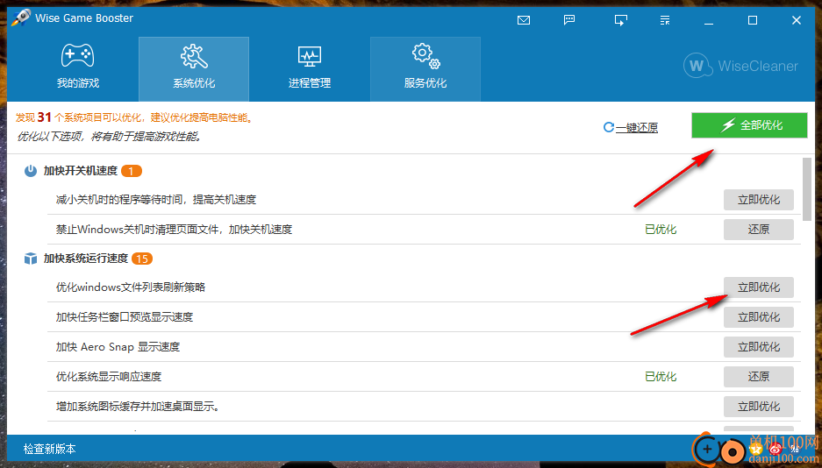822x468 pixels.
Task: Select the 优化系统显示响应速度 row text
Action: click(x=109, y=377)
